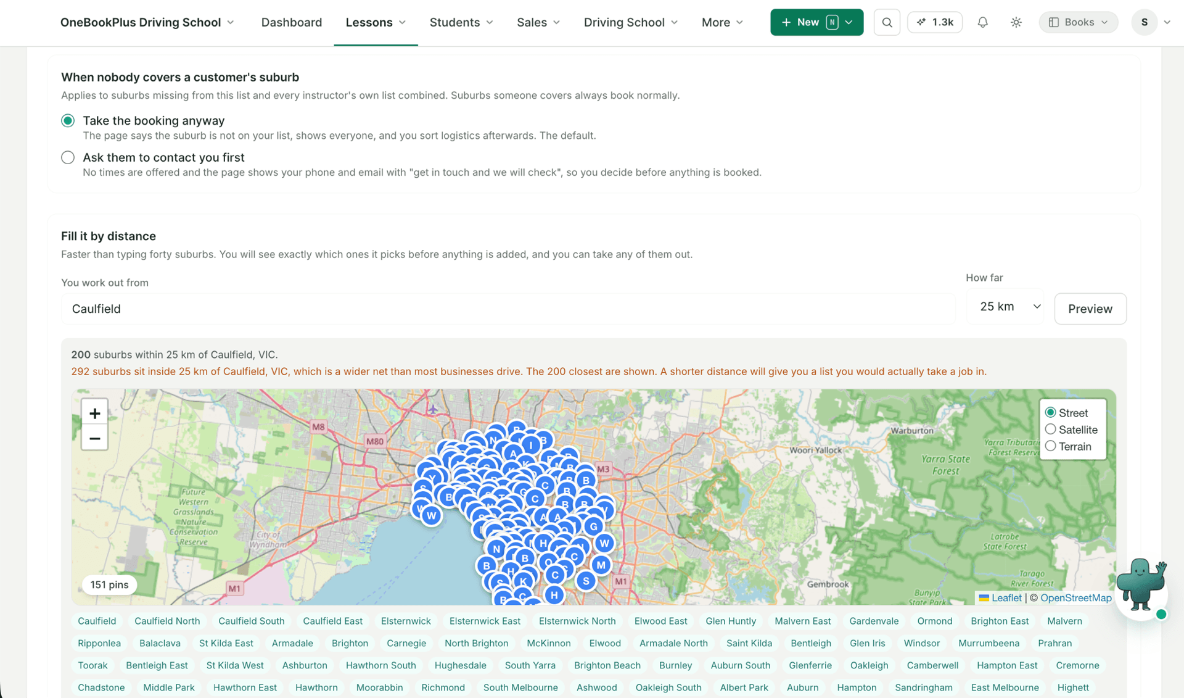
Task: Click the Sandringham chip
Action: pyautogui.click(x=923, y=688)
